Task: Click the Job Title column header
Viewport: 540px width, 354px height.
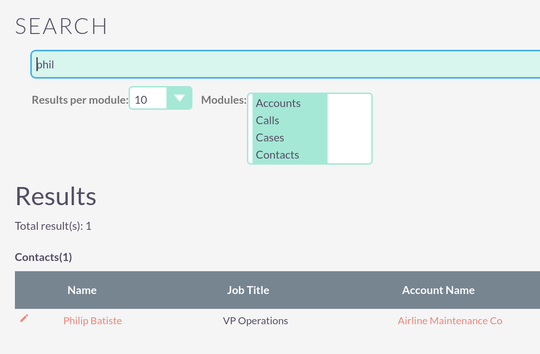Action: pyautogui.click(x=248, y=290)
